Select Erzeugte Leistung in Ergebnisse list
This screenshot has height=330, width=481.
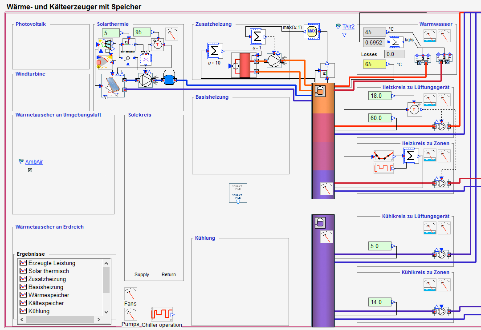[52, 263]
